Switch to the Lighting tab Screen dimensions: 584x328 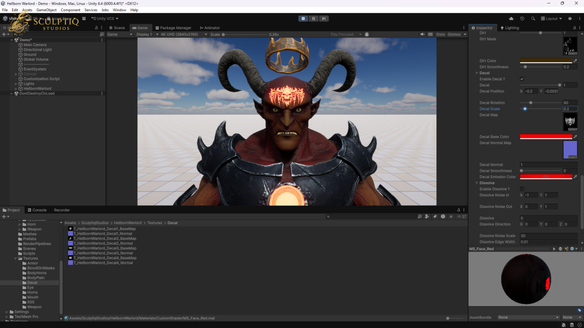(x=510, y=28)
